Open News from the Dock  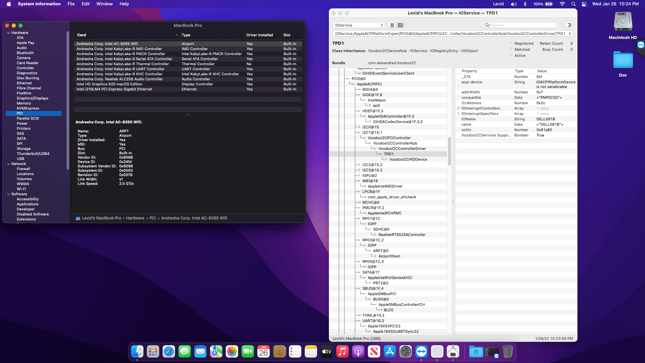[374, 352]
